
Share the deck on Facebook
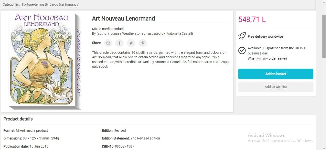coord(119,43)
